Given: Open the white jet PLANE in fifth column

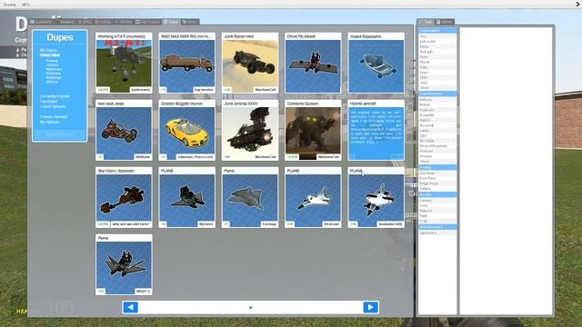Looking at the screenshot, I should pyautogui.click(x=376, y=197).
